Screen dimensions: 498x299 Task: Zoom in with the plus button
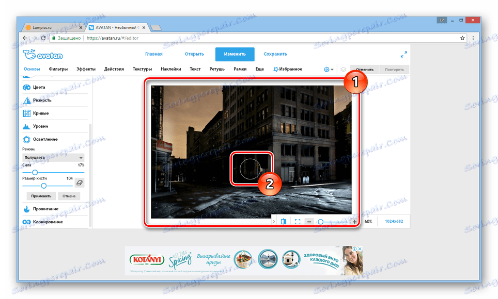coord(354,222)
